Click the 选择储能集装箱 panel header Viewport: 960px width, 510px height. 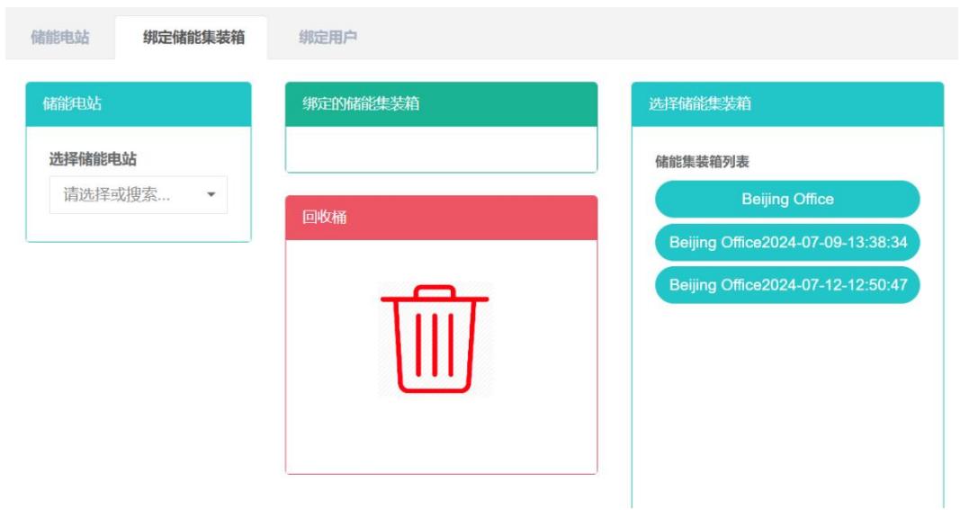point(787,104)
